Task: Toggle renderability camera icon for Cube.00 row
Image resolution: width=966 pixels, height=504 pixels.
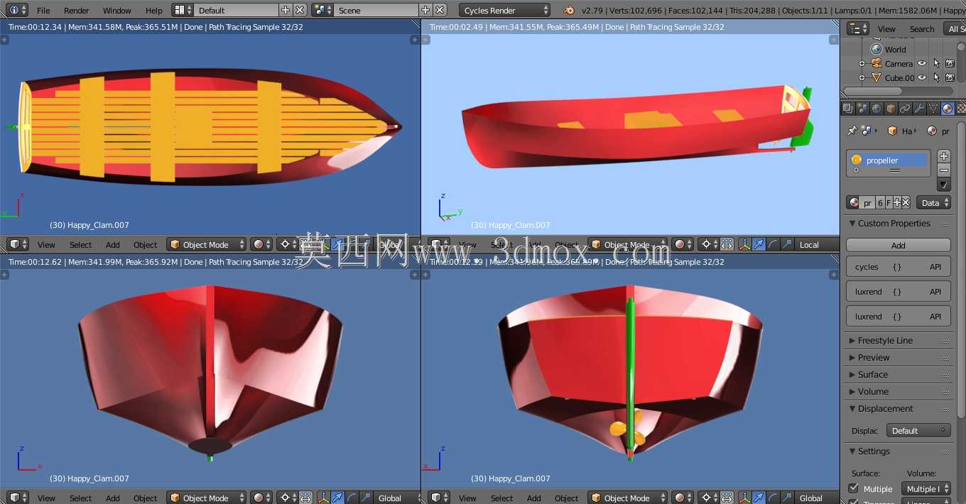Action: [950, 77]
